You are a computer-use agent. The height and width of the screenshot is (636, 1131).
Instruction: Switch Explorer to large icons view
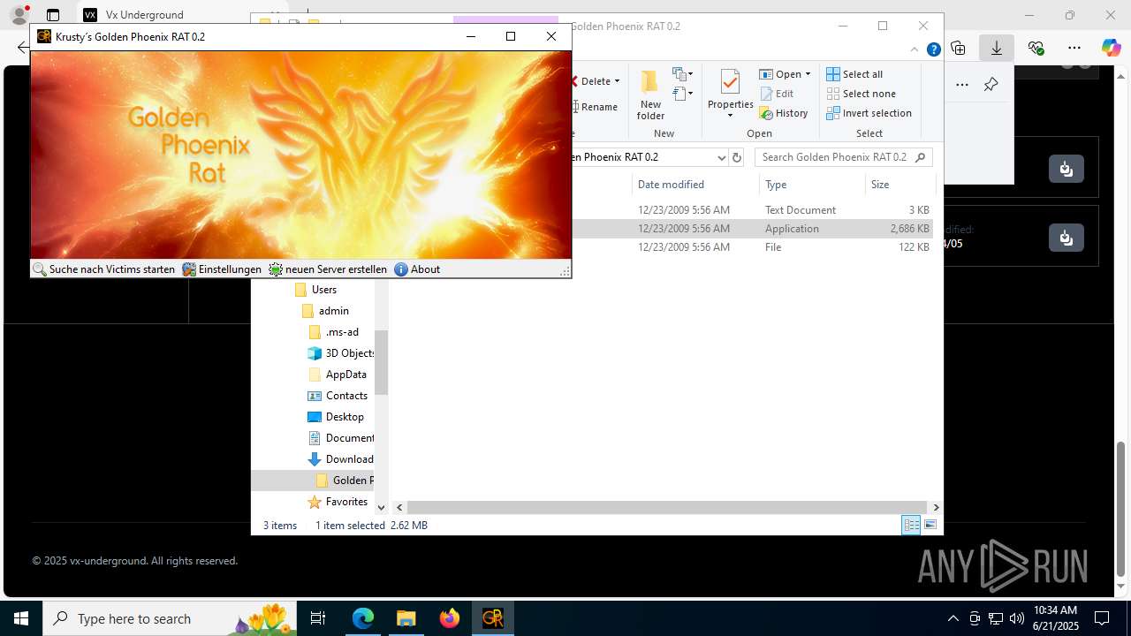(x=930, y=525)
